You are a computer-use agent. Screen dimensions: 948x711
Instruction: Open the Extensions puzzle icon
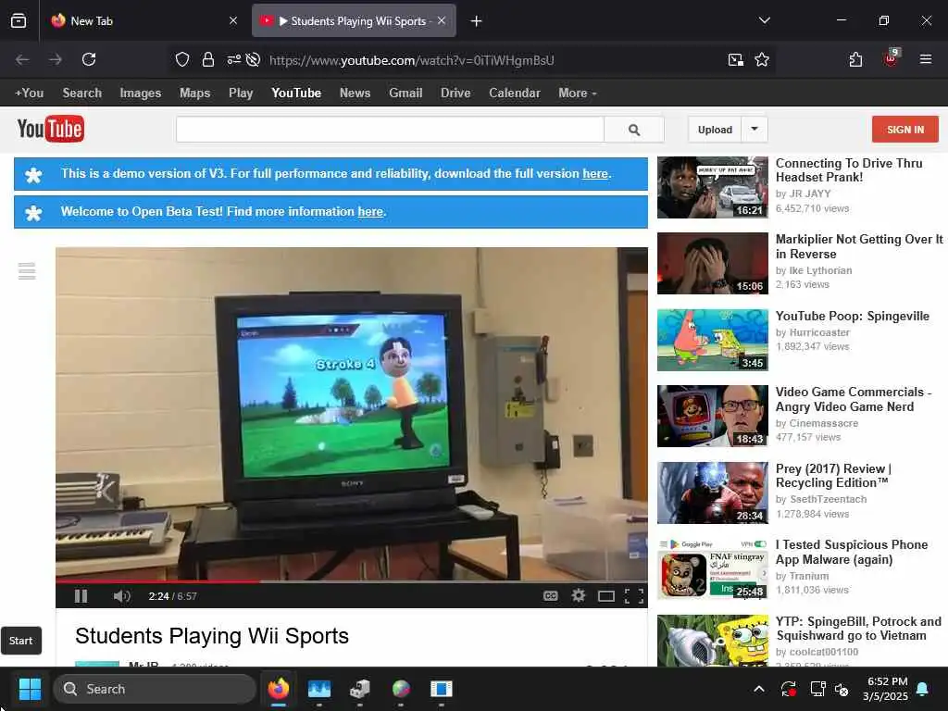click(855, 59)
